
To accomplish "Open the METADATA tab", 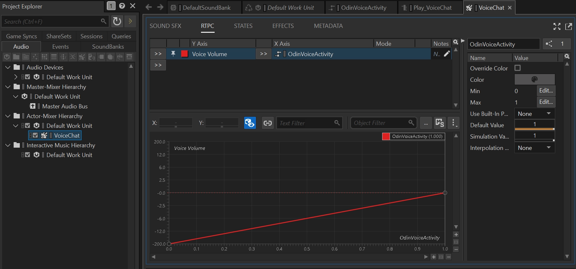I will [x=328, y=26].
